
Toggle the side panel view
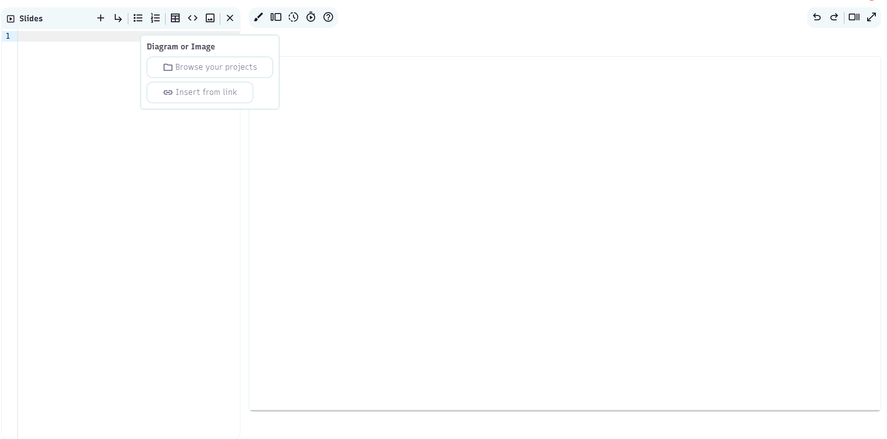pyautogui.click(x=854, y=17)
